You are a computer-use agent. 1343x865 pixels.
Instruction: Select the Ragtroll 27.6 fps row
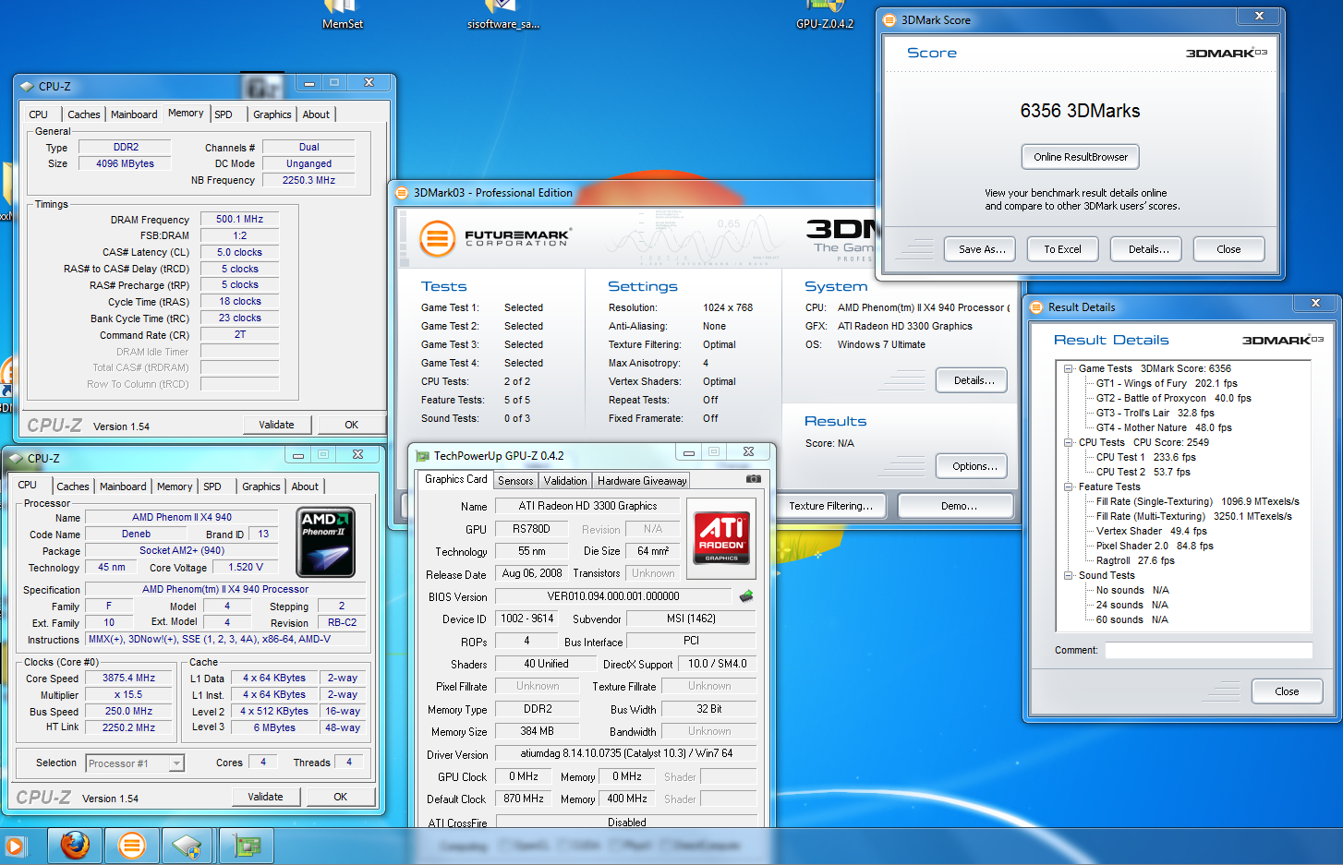click(1135, 560)
